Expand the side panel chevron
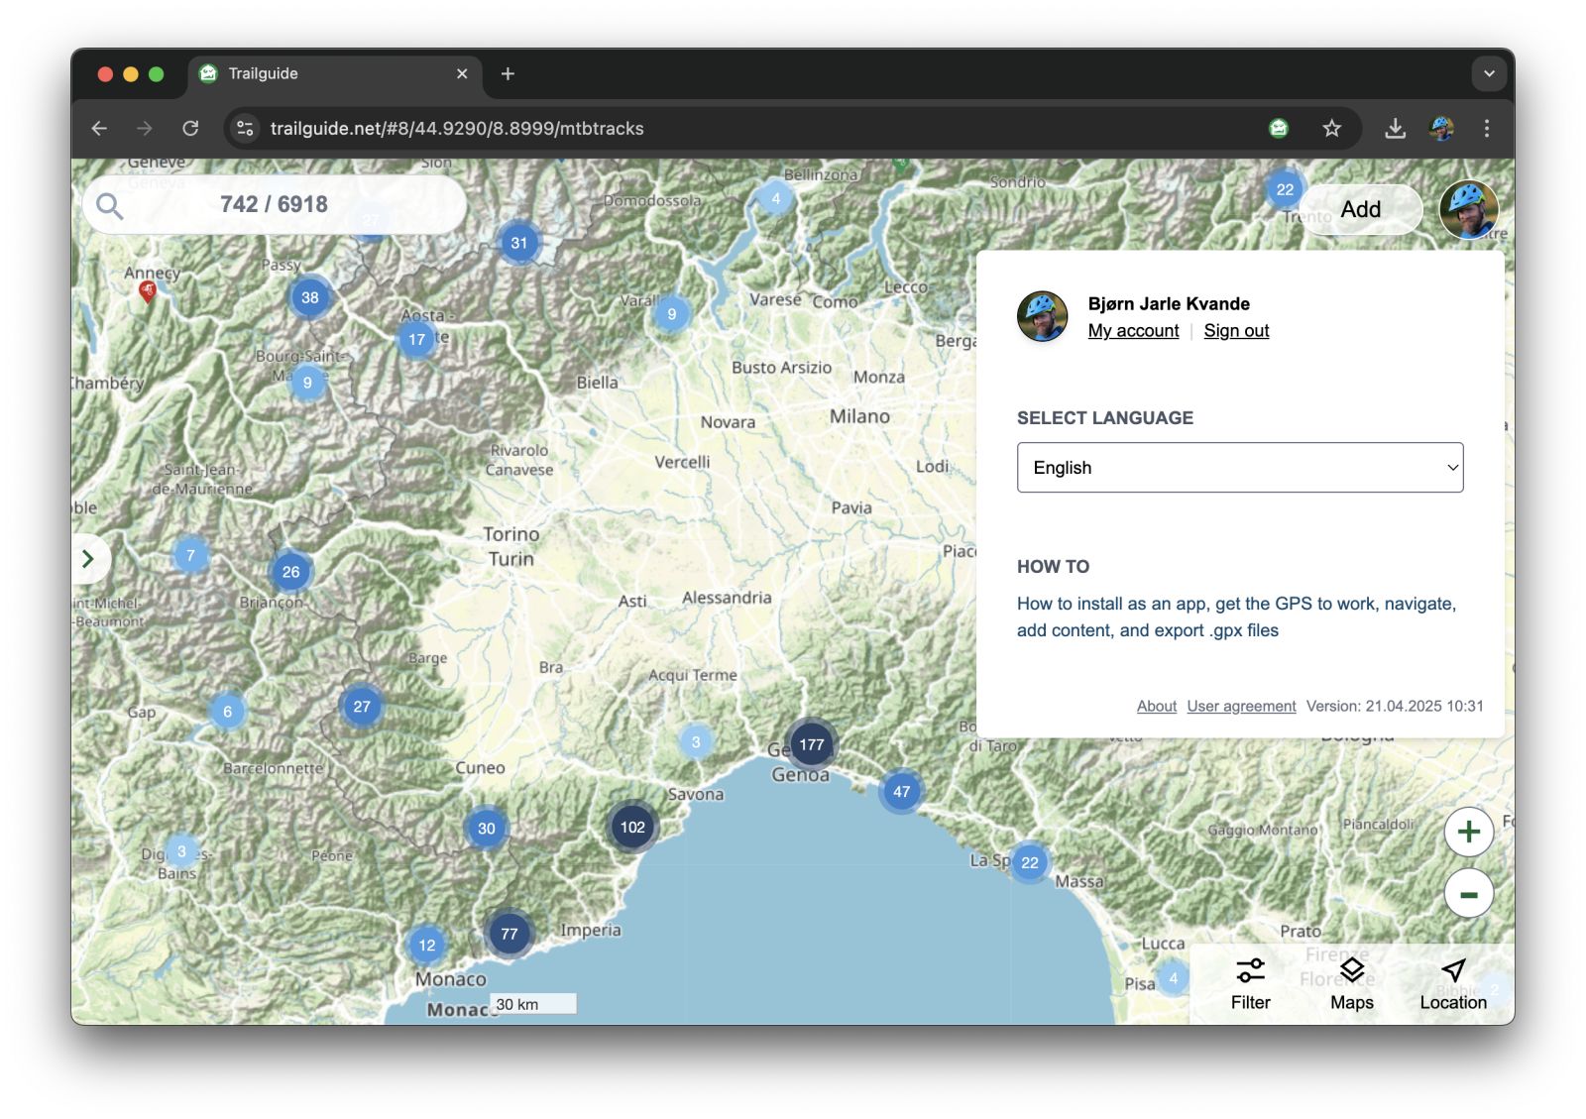This screenshot has width=1586, height=1119. coord(88,559)
